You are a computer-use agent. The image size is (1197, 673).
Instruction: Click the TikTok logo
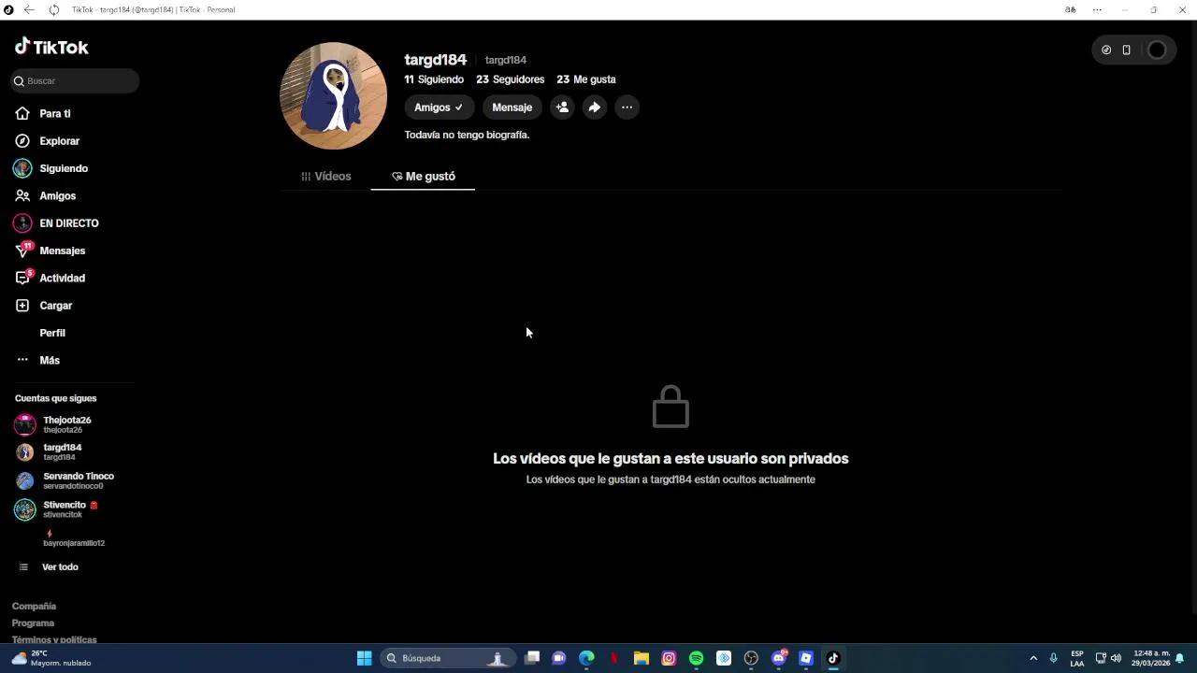click(x=51, y=47)
